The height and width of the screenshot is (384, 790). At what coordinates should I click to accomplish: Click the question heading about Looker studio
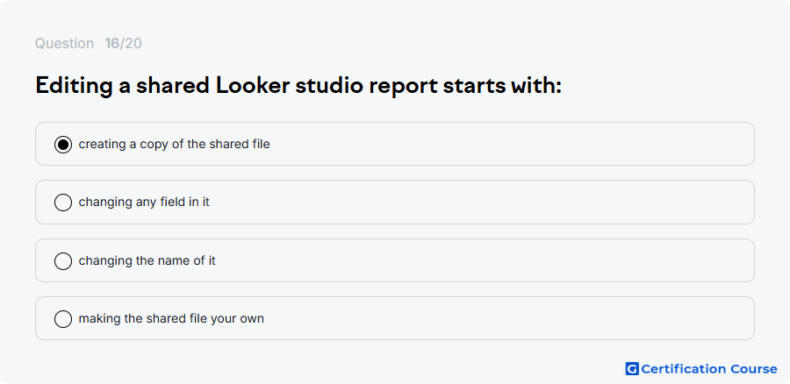coord(298,86)
